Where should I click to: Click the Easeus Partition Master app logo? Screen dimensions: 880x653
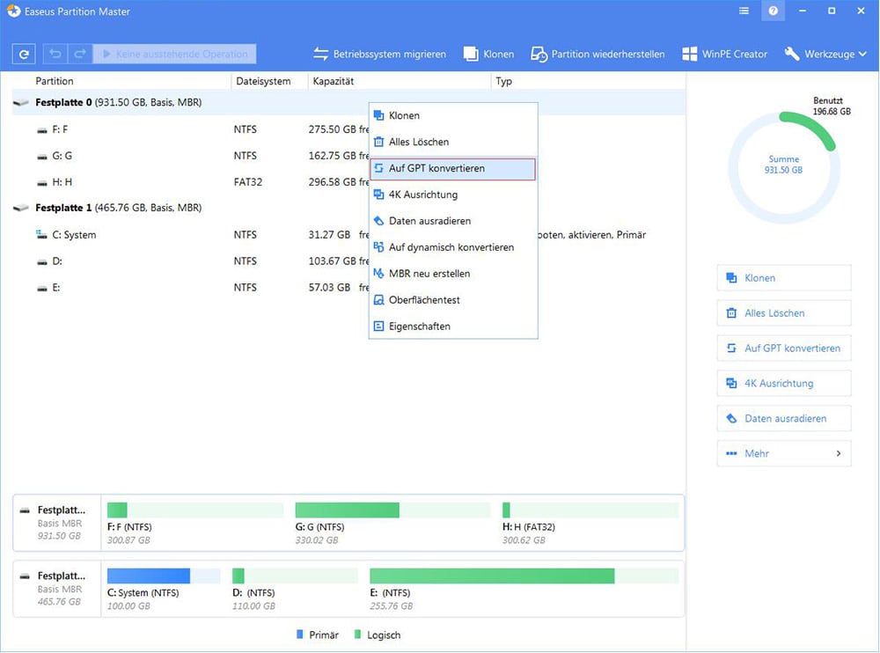pyautogui.click(x=13, y=11)
